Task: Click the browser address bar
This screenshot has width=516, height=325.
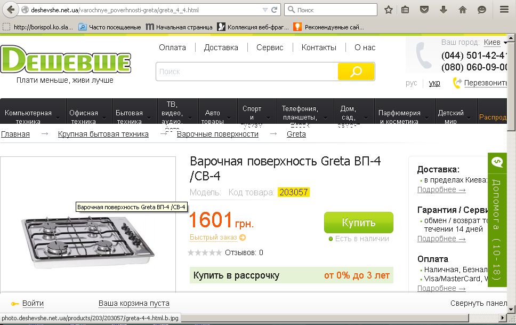Action: click(141, 10)
